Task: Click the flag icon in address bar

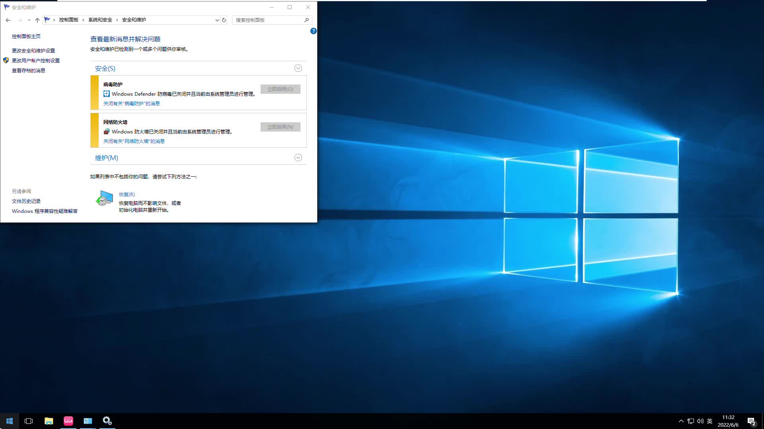Action: [47, 20]
